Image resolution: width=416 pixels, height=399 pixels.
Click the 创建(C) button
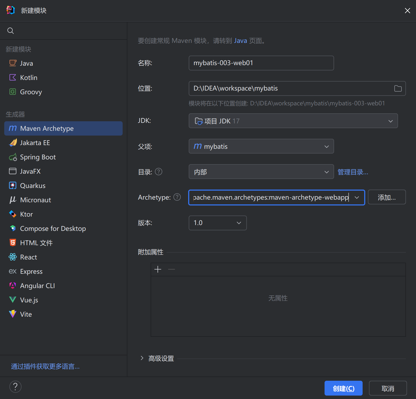click(x=343, y=388)
